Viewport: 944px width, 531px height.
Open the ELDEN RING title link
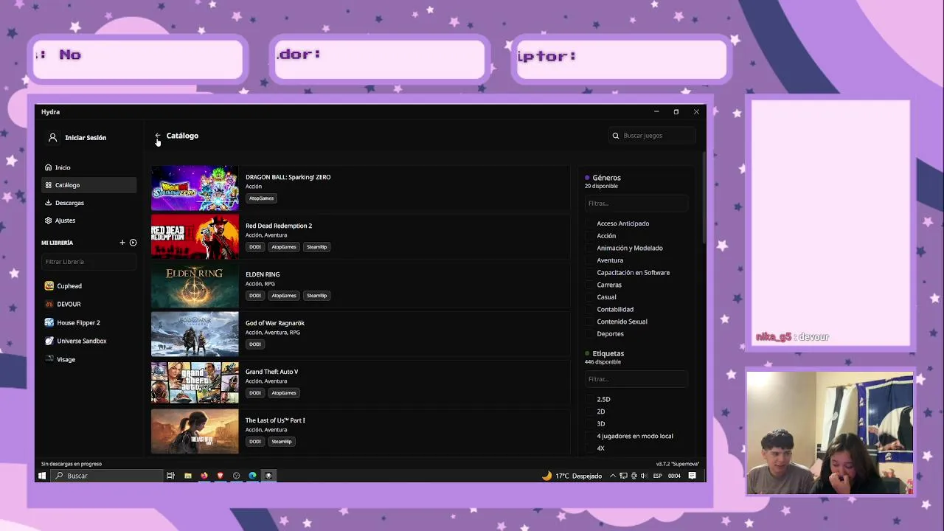click(263, 274)
